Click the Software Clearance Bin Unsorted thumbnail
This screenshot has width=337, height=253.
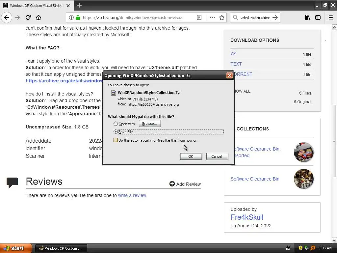(x=303, y=152)
